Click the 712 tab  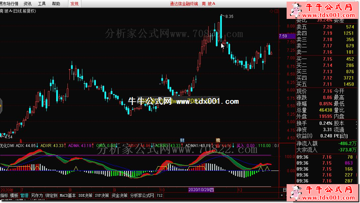tap(160, 195)
